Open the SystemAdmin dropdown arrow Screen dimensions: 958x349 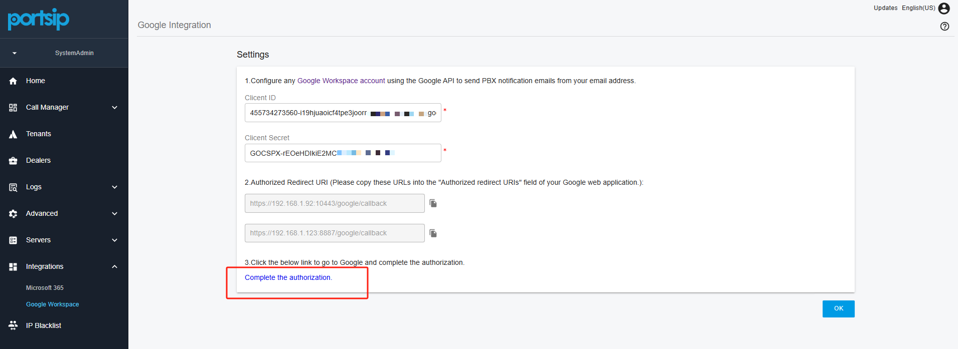tap(15, 53)
